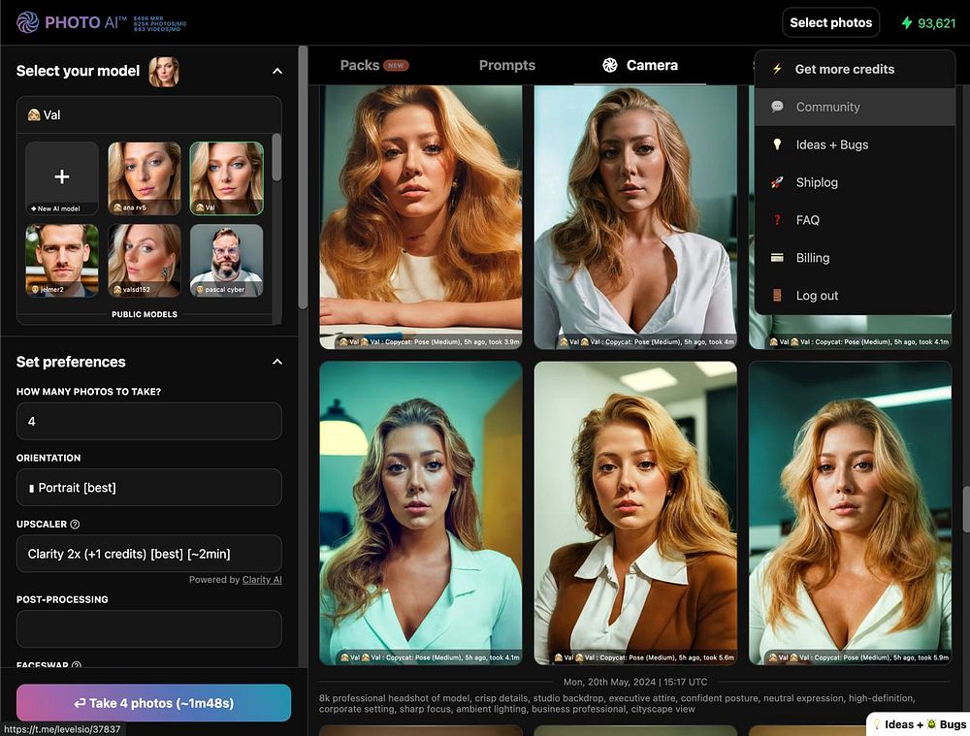
Task: Switch to the Camera tab
Action: click(x=640, y=65)
